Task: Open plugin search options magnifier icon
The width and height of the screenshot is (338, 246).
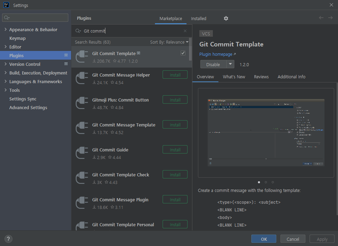Action: tap(78, 31)
